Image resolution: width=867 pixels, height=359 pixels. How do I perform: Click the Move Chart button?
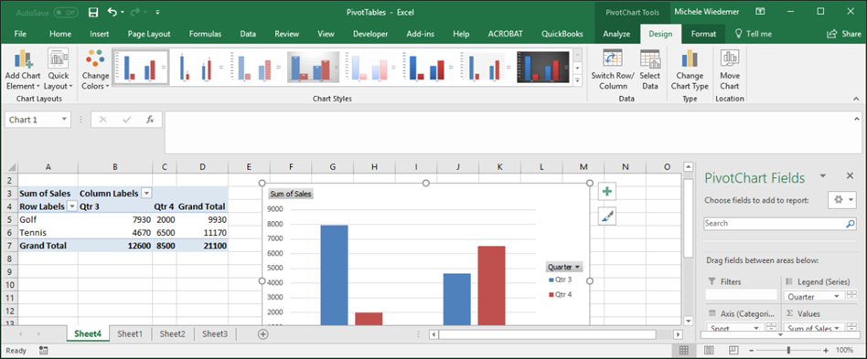pos(730,69)
